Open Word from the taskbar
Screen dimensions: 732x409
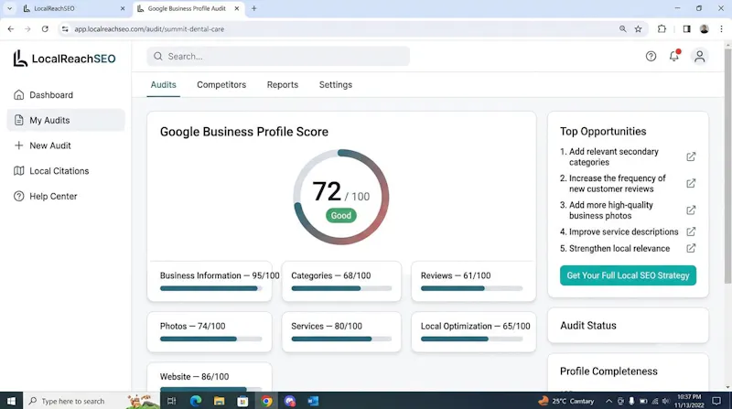[x=313, y=401]
